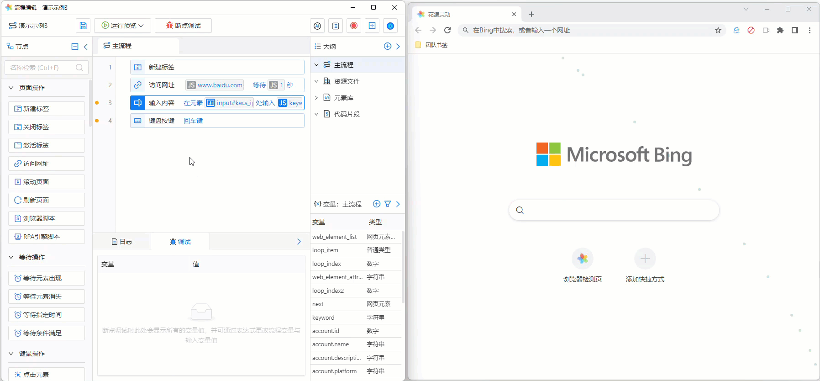Collapse the 主流程 tree item
The image size is (820, 381).
pyautogui.click(x=316, y=65)
